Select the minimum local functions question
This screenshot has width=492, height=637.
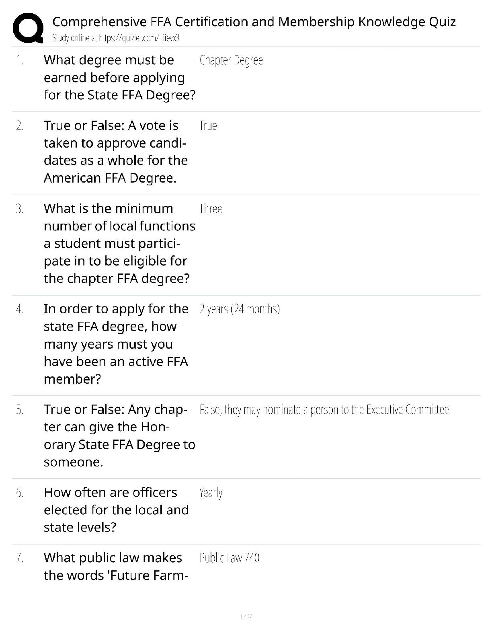pos(119,243)
